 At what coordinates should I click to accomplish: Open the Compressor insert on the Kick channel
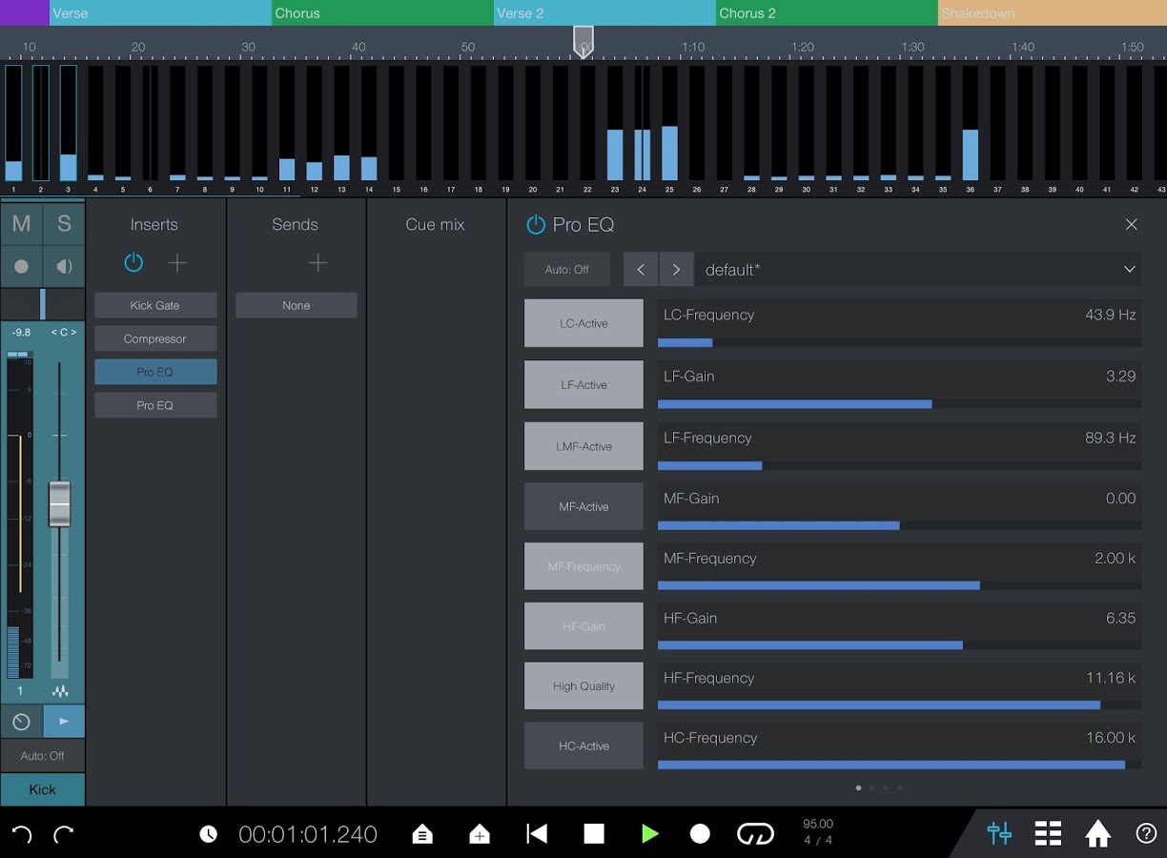(x=155, y=338)
